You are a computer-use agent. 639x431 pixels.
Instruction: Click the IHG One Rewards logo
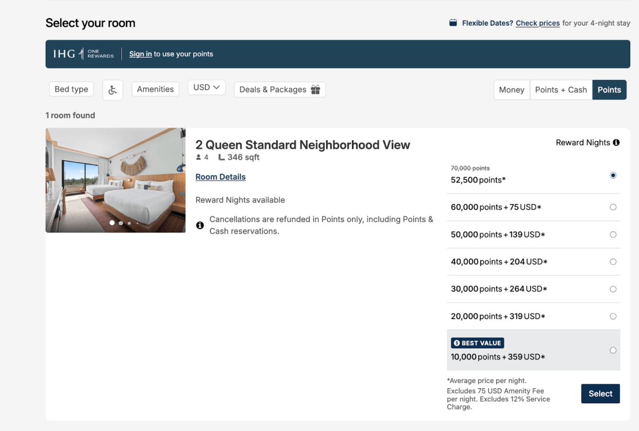click(x=84, y=54)
